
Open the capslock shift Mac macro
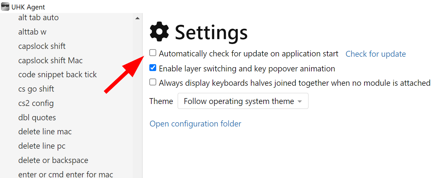(x=50, y=61)
